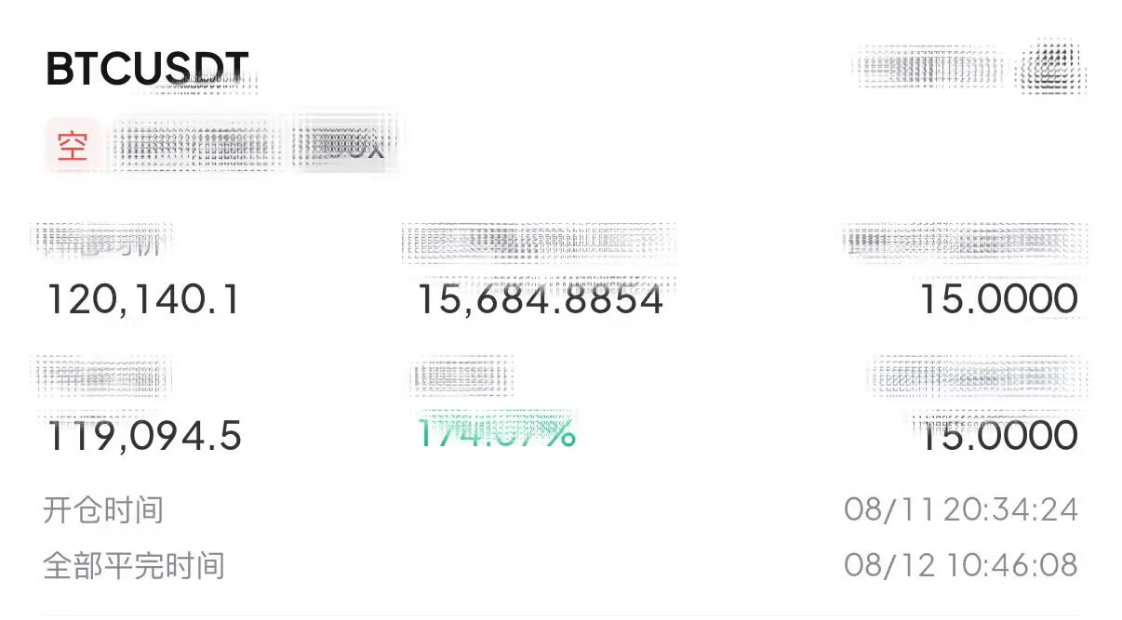Open the BTCUSDT trading pair title
Image resolution: width=1122 pixels, height=620 pixels.
click(x=147, y=69)
